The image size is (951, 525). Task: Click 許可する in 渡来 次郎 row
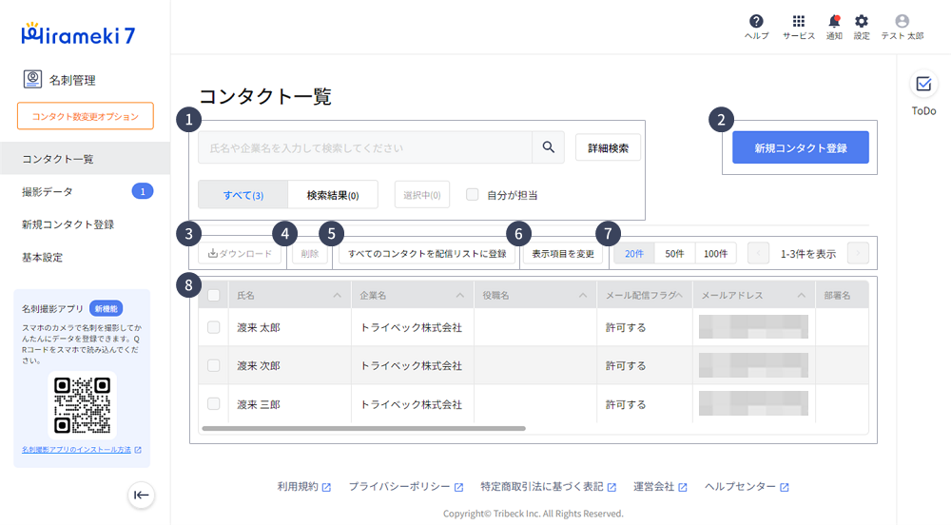pyautogui.click(x=626, y=365)
